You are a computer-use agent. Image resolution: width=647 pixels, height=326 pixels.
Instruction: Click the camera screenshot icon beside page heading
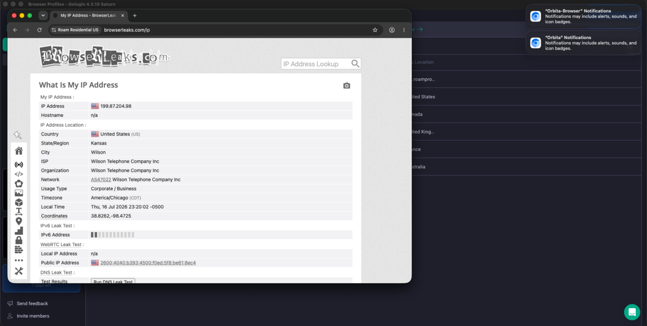pyautogui.click(x=346, y=86)
